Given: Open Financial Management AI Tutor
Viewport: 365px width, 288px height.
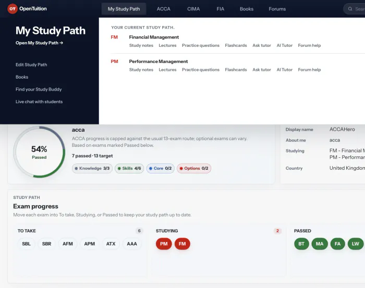Looking at the screenshot, I should click(x=285, y=45).
